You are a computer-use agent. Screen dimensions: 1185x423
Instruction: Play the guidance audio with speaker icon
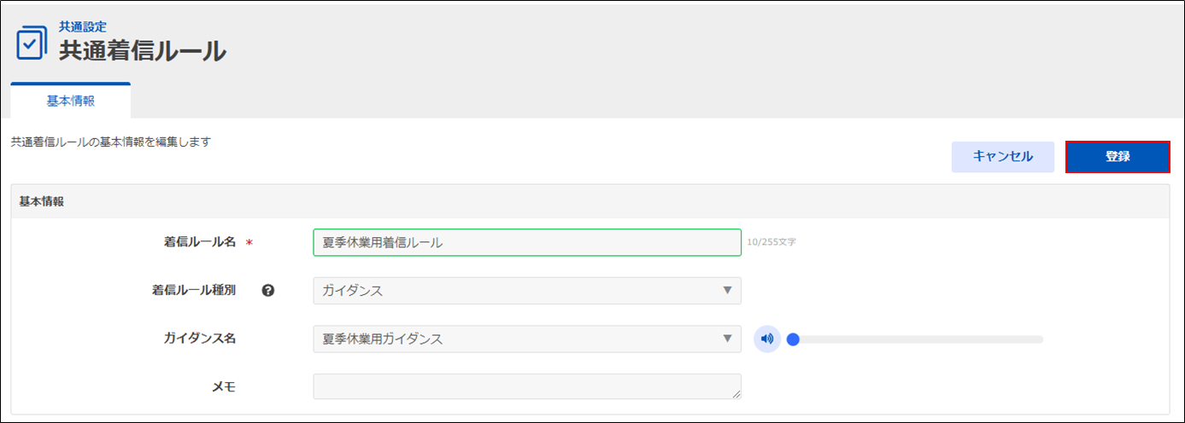(767, 339)
